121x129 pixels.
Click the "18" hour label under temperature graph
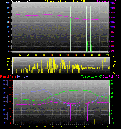pos(84,127)
